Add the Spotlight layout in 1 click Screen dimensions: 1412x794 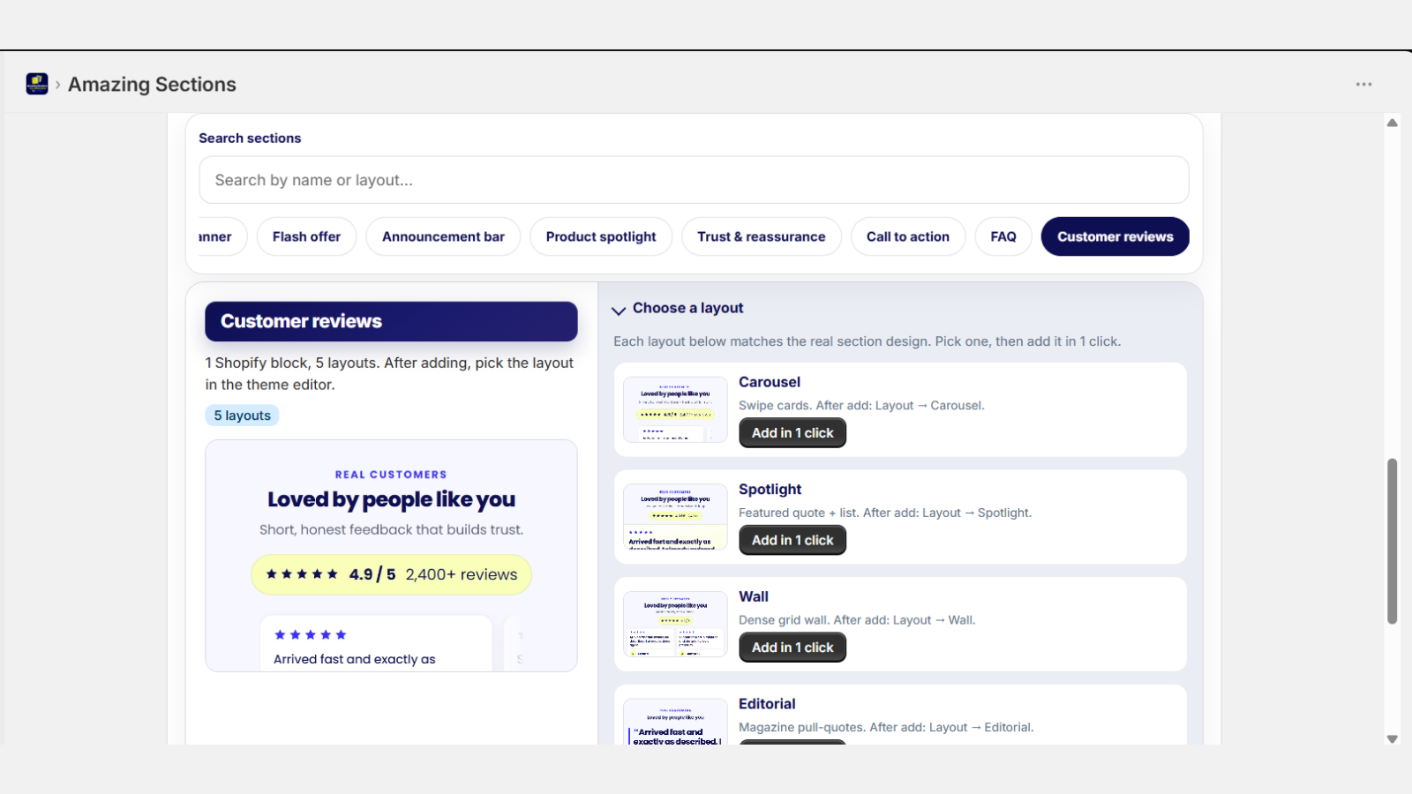coord(792,540)
